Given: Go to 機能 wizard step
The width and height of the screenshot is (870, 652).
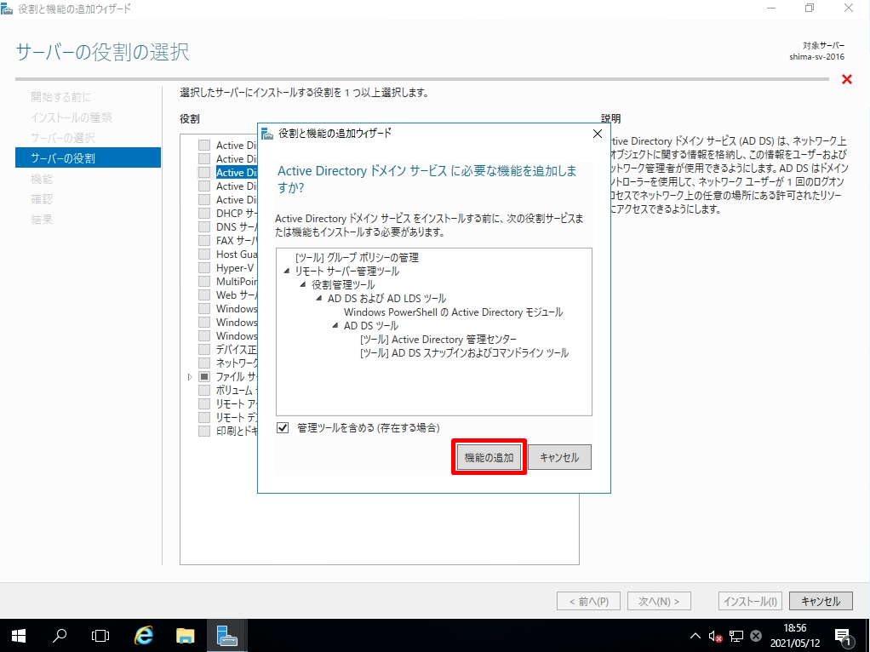Looking at the screenshot, I should point(42,179).
